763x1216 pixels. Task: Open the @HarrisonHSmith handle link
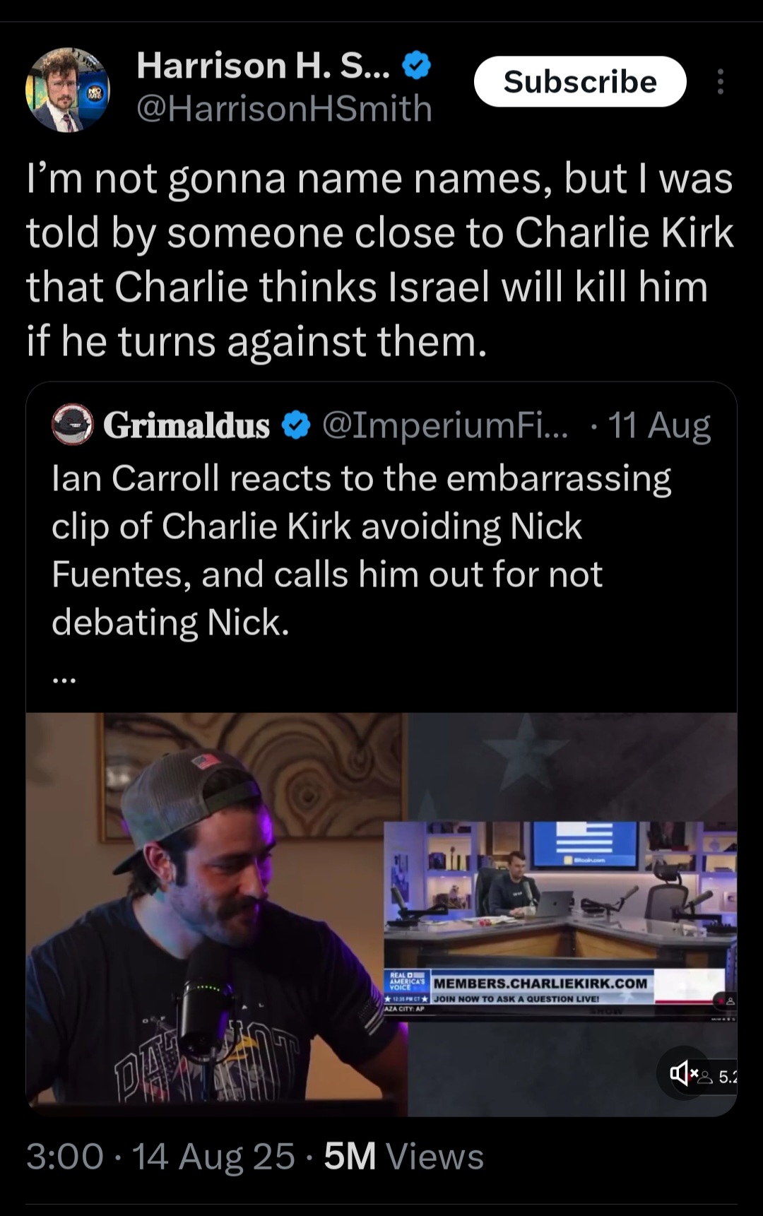(284, 109)
